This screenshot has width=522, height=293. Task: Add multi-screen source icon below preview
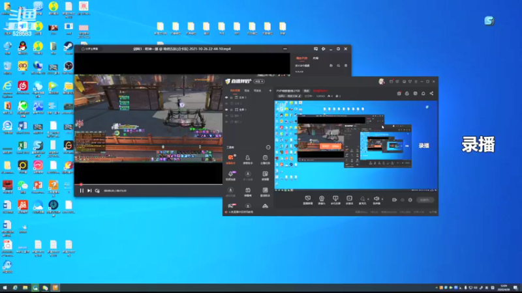point(335,200)
